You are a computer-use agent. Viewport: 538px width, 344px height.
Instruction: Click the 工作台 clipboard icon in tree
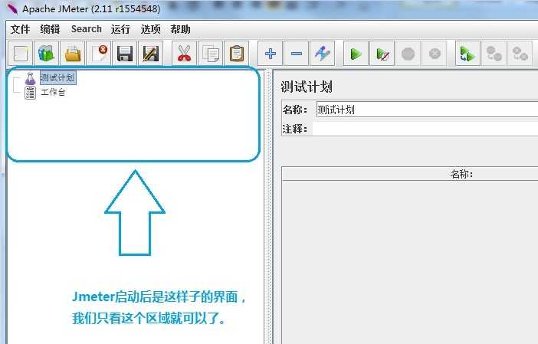coord(30,93)
